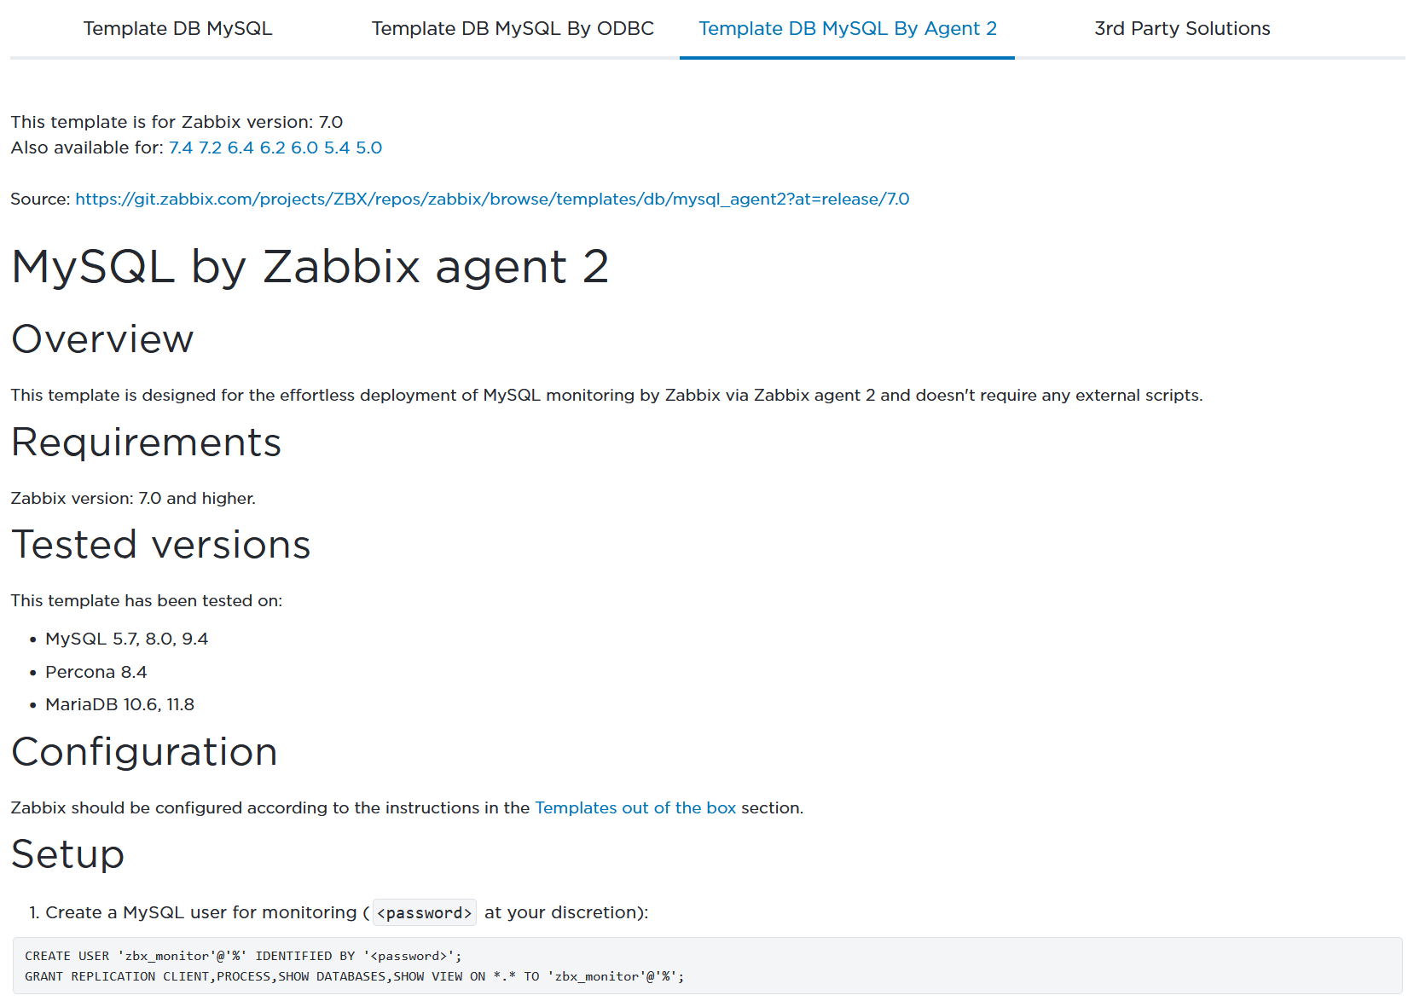The image size is (1414, 1001).
Task: Click the Overview heading
Action: 102,339
